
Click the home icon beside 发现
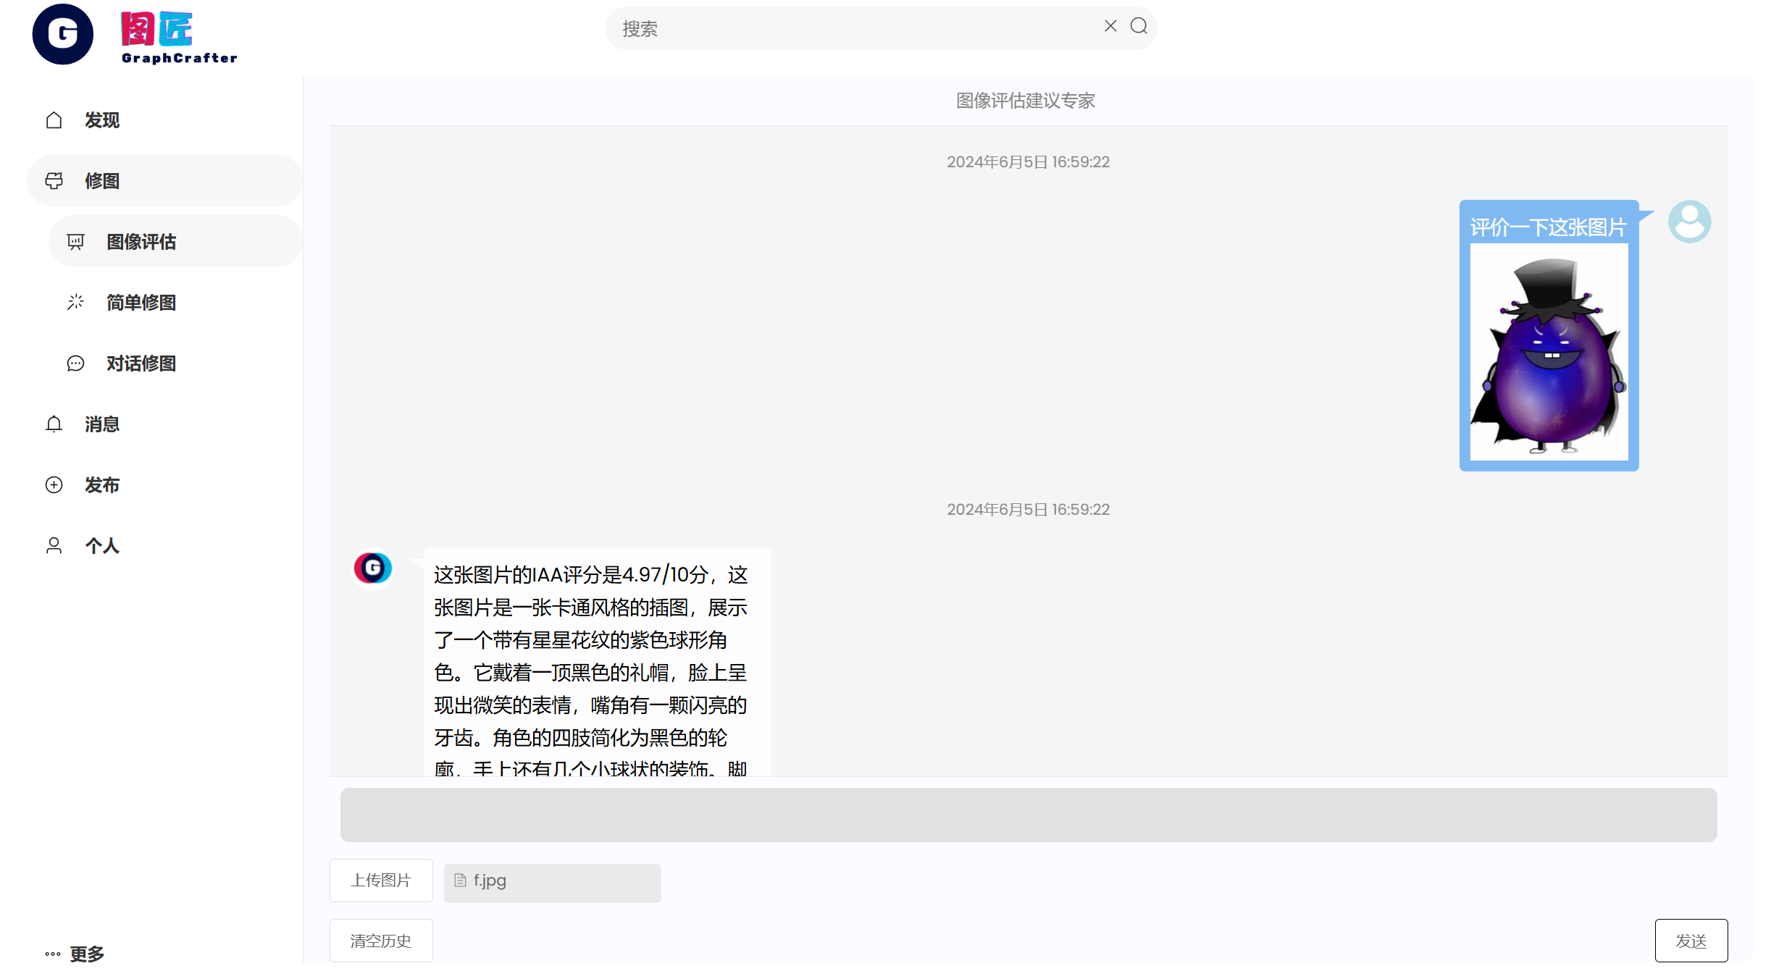(54, 120)
